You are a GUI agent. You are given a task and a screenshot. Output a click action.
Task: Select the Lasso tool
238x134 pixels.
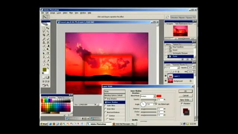tap(44, 31)
